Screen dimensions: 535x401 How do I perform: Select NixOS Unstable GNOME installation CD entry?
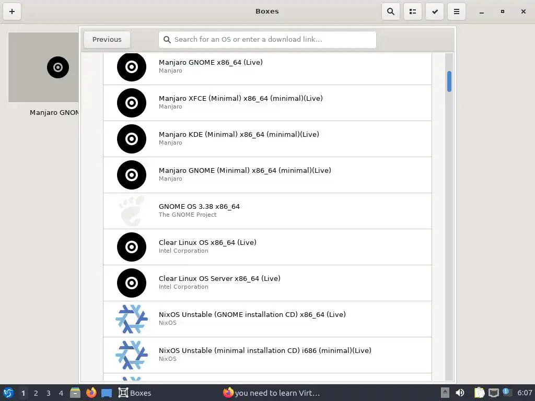click(267, 319)
